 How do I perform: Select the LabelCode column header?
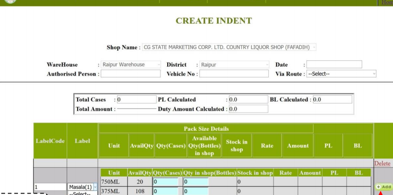coord(50,141)
